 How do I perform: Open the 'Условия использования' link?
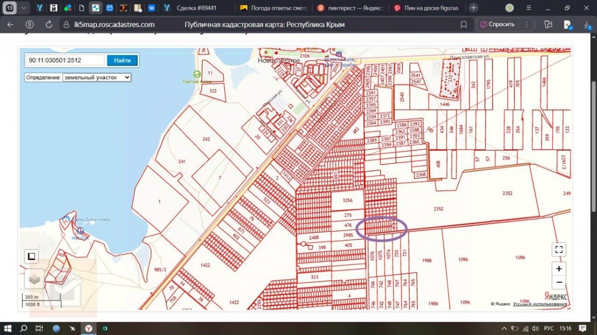[540, 304]
